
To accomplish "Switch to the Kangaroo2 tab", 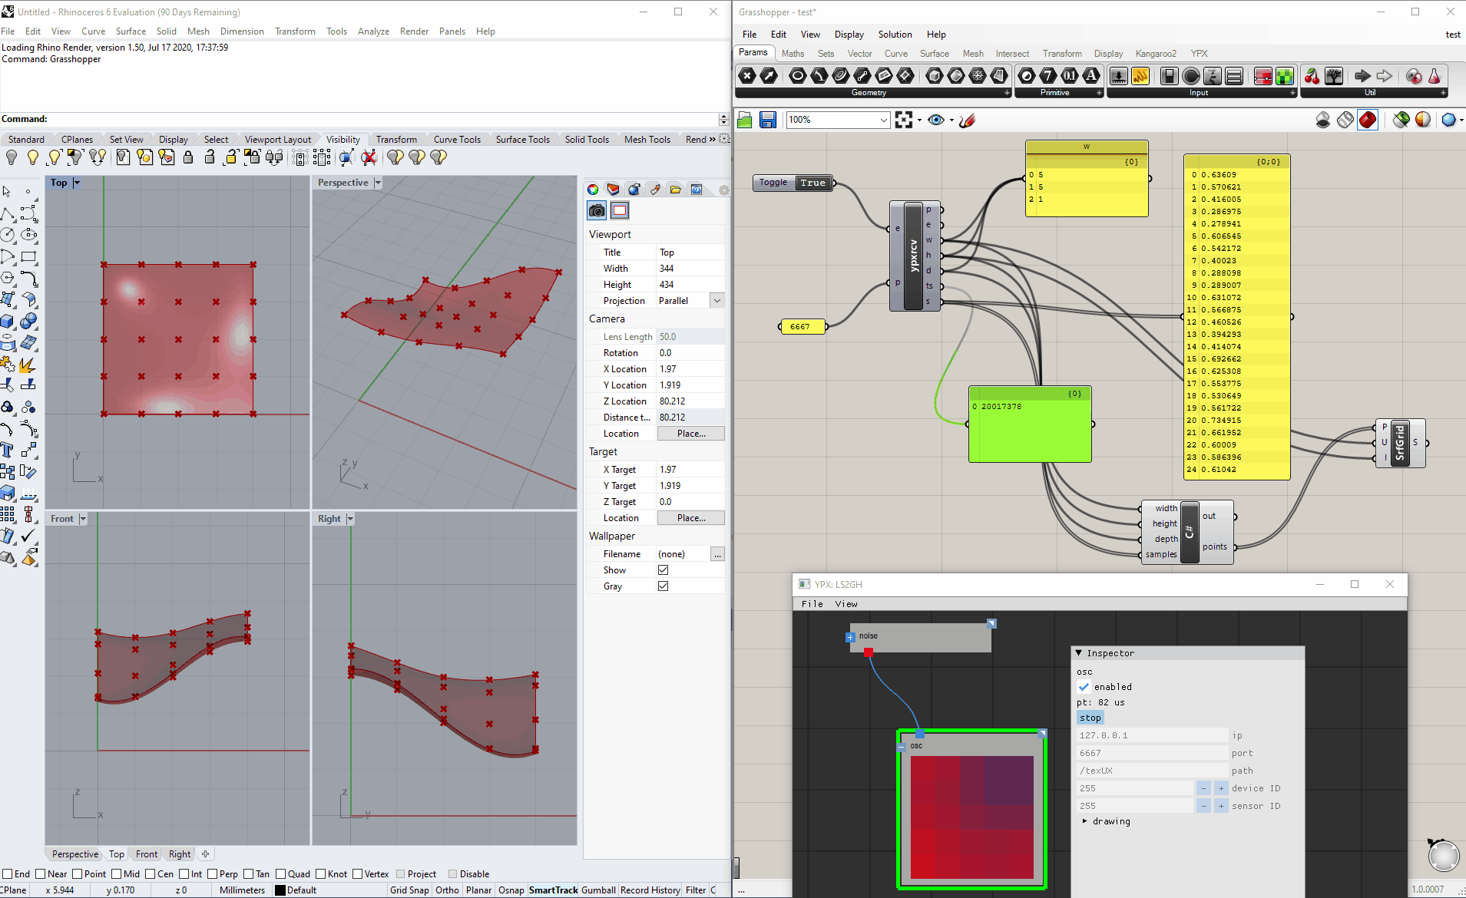I will point(1155,54).
